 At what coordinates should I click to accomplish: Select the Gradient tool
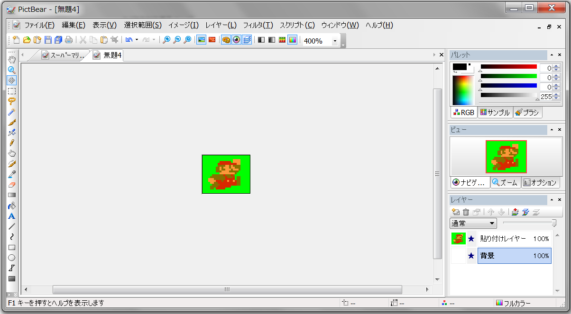pyautogui.click(x=12, y=195)
